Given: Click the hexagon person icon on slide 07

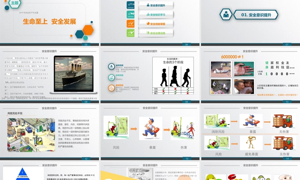Looking at the screenshot, I should (x=226, y=14).
